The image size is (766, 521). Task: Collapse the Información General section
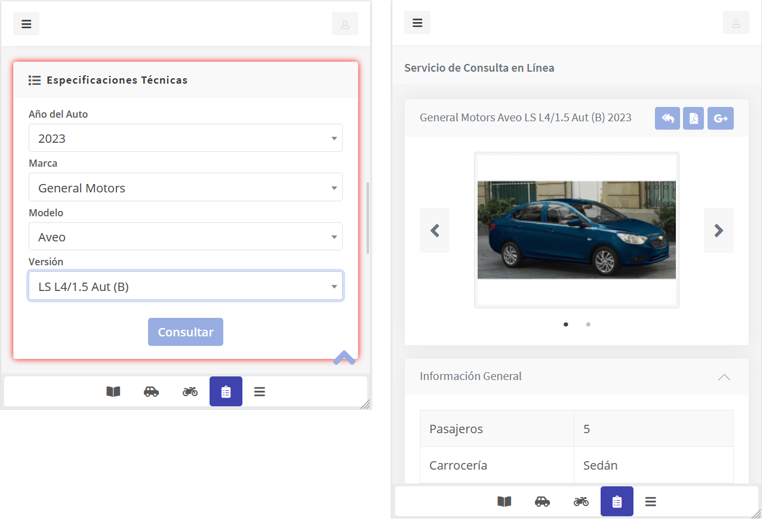[x=724, y=377]
